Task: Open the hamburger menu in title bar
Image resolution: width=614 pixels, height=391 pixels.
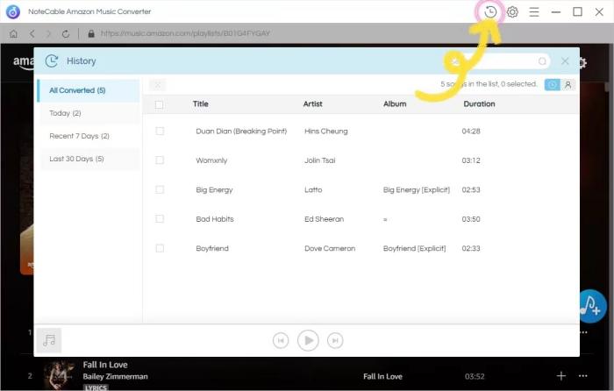Action: (533, 12)
